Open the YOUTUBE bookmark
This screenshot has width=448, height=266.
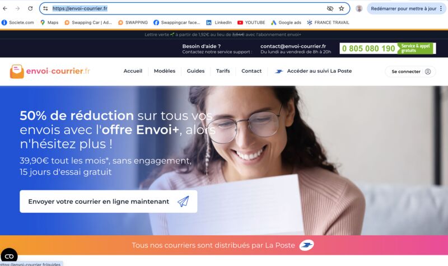[251, 22]
